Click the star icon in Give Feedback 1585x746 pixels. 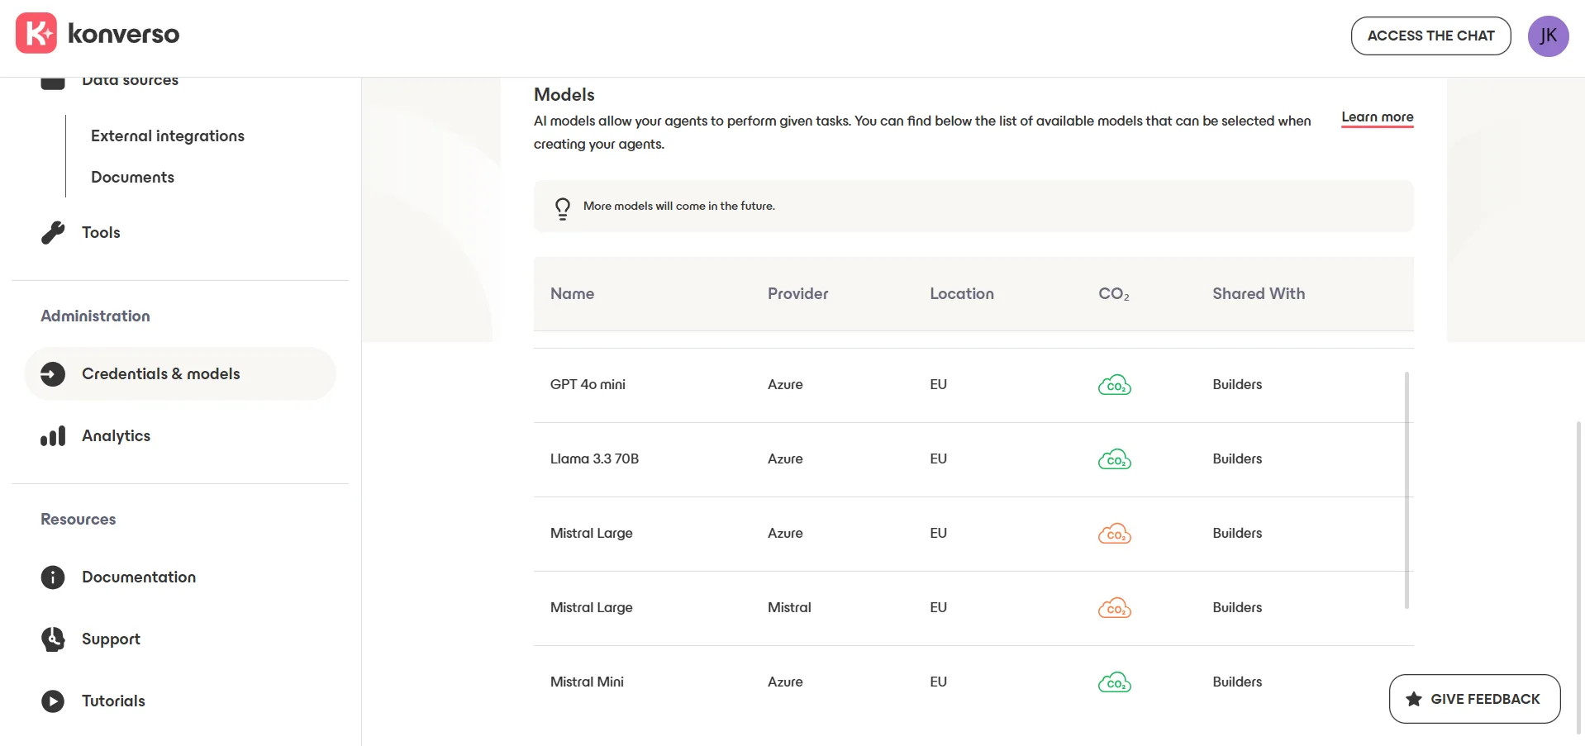pyautogui.click(x=1414, y=699)
